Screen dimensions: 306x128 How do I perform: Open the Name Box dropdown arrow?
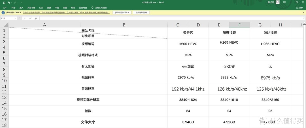pos(15,18)
